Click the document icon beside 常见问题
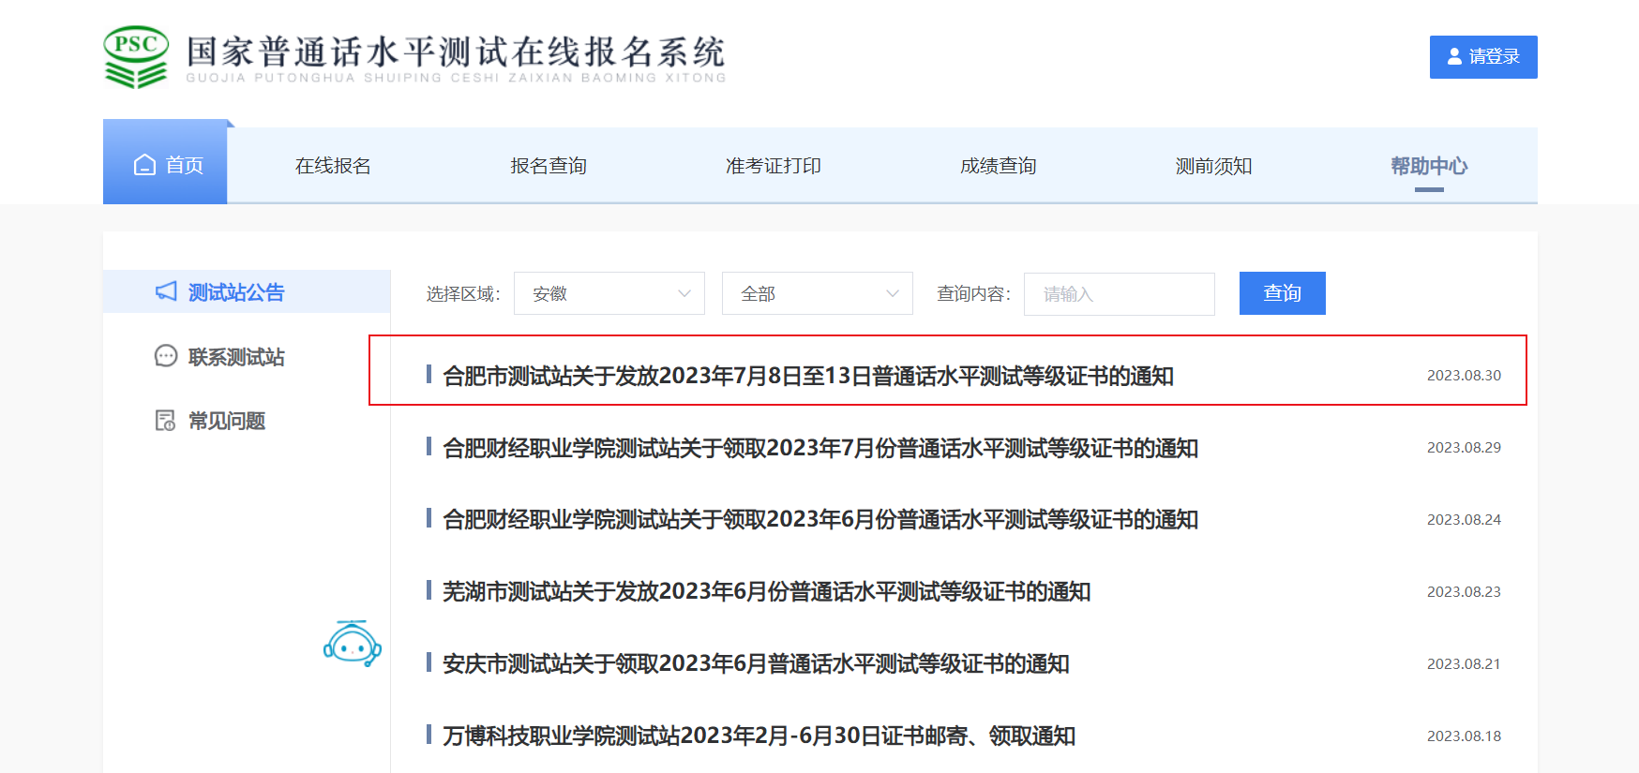This screenshot has width=1639, height=773. (x=166, y=421)
